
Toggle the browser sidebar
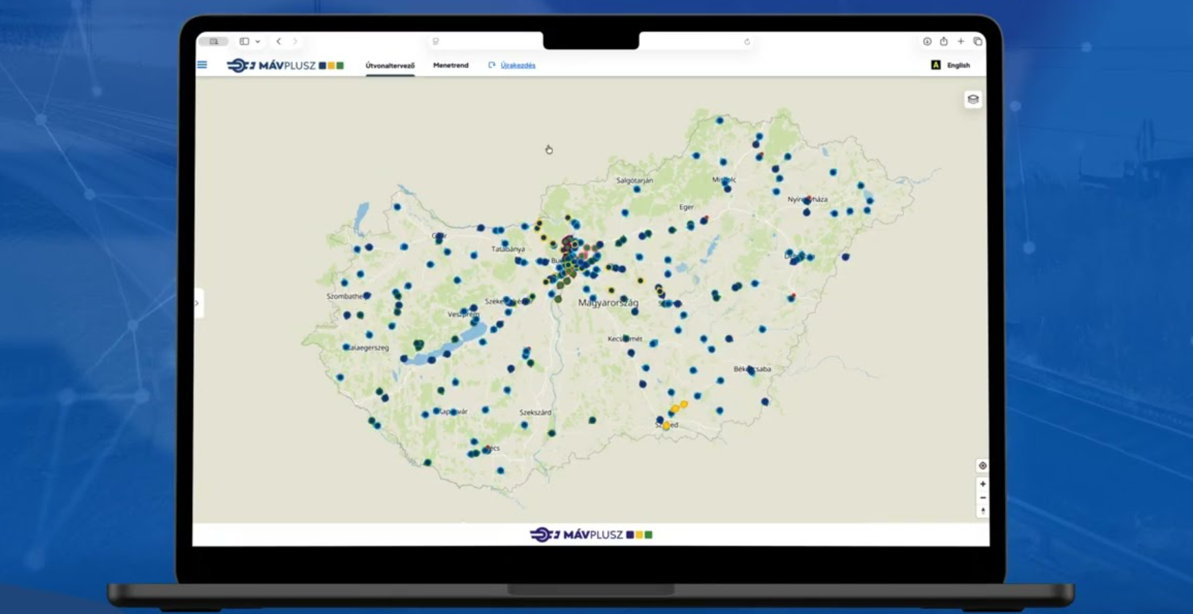point(244,41)
